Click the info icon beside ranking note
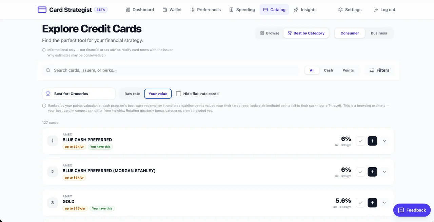The height and width of the screenshot is (222, 434). (x=44, y=106)
